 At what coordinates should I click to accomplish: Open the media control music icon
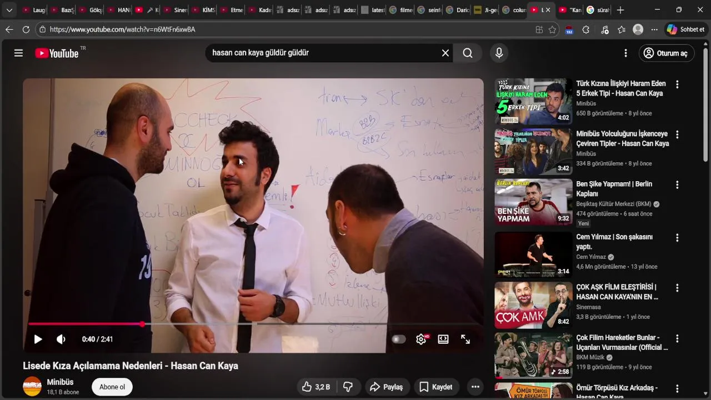click(604, 29)
